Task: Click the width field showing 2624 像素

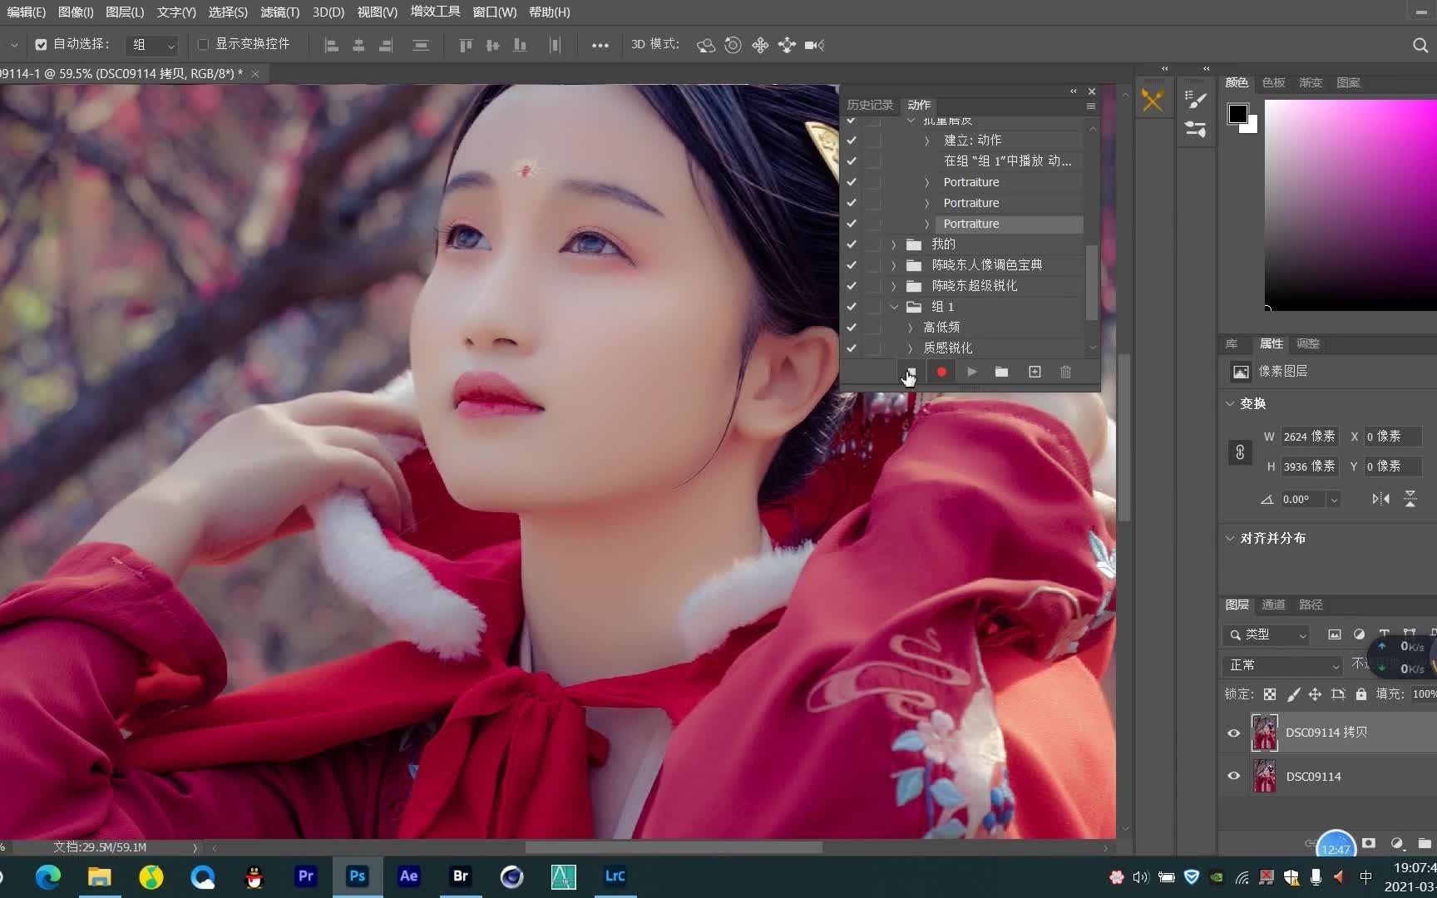Action: [x=1308, y=437]
